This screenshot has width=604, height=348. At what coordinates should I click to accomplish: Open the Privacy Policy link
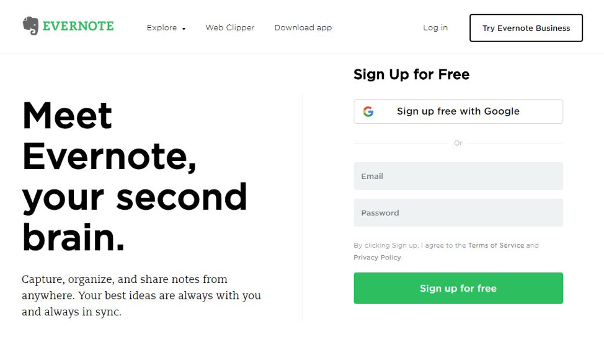[377, 257]
